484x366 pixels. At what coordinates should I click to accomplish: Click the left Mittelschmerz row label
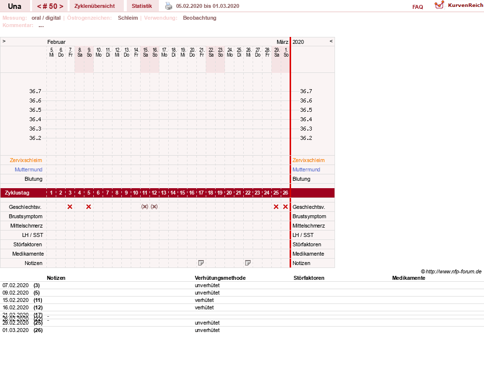click(27, 226)
